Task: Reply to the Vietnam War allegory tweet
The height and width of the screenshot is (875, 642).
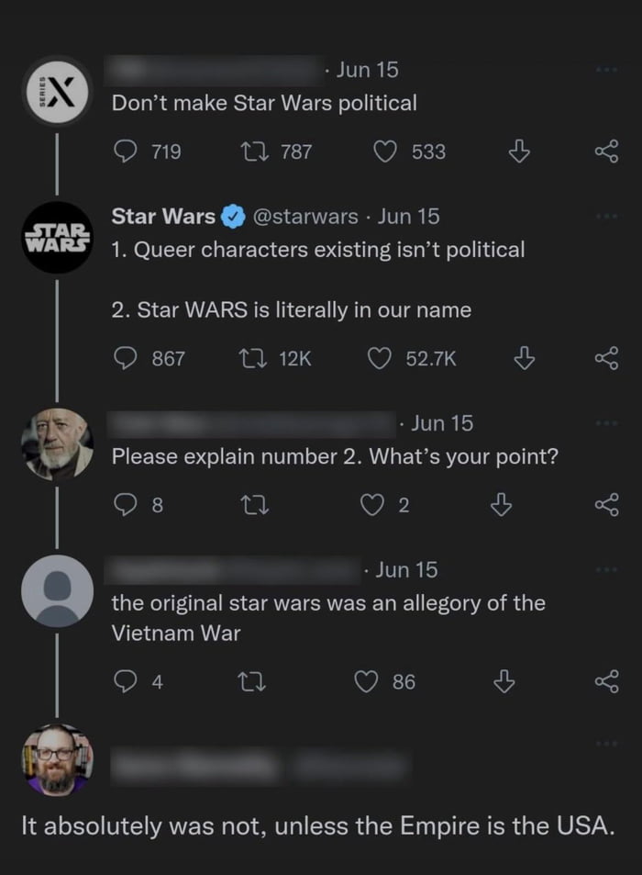Action: (126, 681)
